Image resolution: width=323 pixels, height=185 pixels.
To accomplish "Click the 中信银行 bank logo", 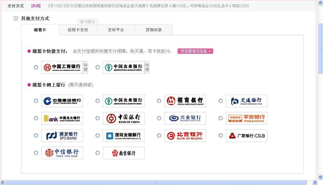I will tap(62, 153).
